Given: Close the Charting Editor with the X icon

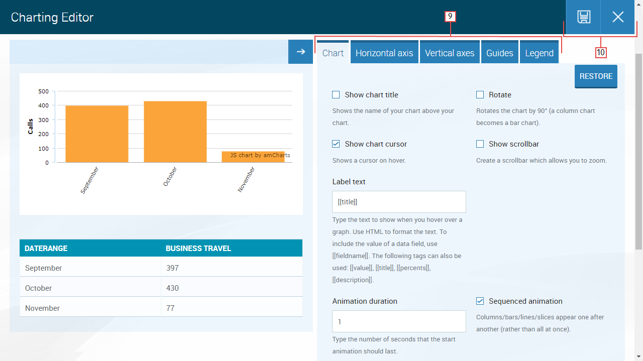Looking at the screenshot, I should (618, 17).
